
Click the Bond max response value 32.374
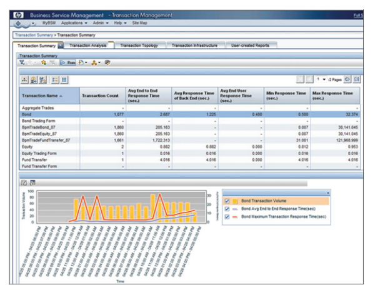pyautogui.click(x=352, y=114)
